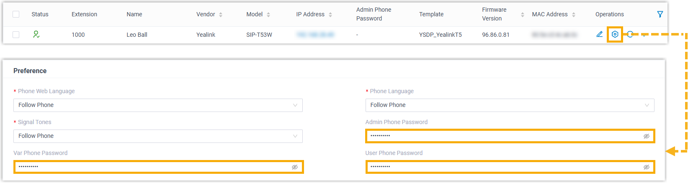
Task: Sort by Firmware Version column arrows
Action: click(522, 15)
